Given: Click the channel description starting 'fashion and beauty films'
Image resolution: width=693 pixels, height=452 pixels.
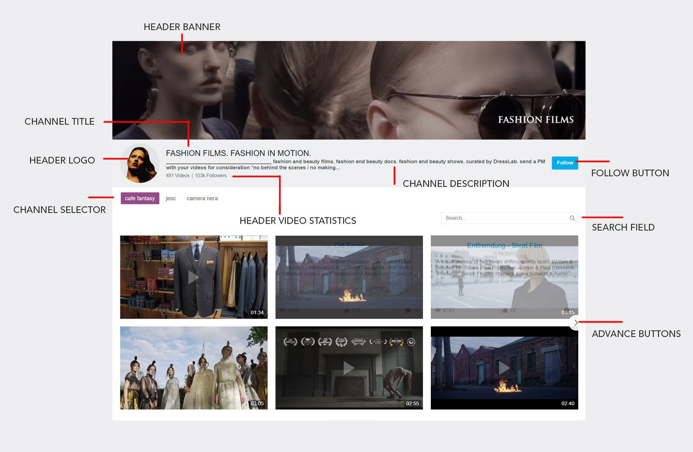Looking at the screenshot, I should [355, 165].
